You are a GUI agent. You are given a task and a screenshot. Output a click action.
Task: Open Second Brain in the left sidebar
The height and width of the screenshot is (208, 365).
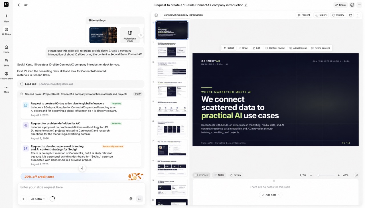[6, 76]
